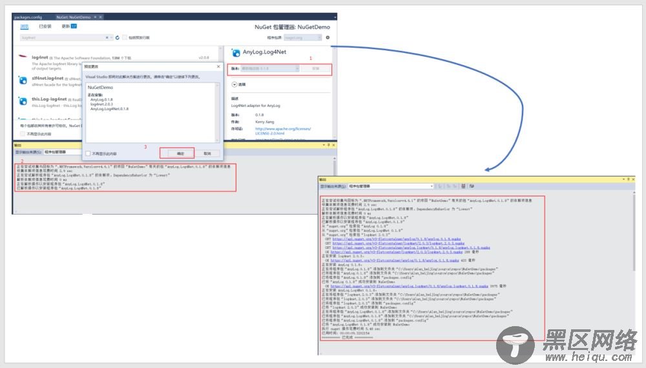The height and width of the screenshot is (368, 646).
Task: Click the Install button beside version
Action: pyautogui.click(x=316, y=69)
